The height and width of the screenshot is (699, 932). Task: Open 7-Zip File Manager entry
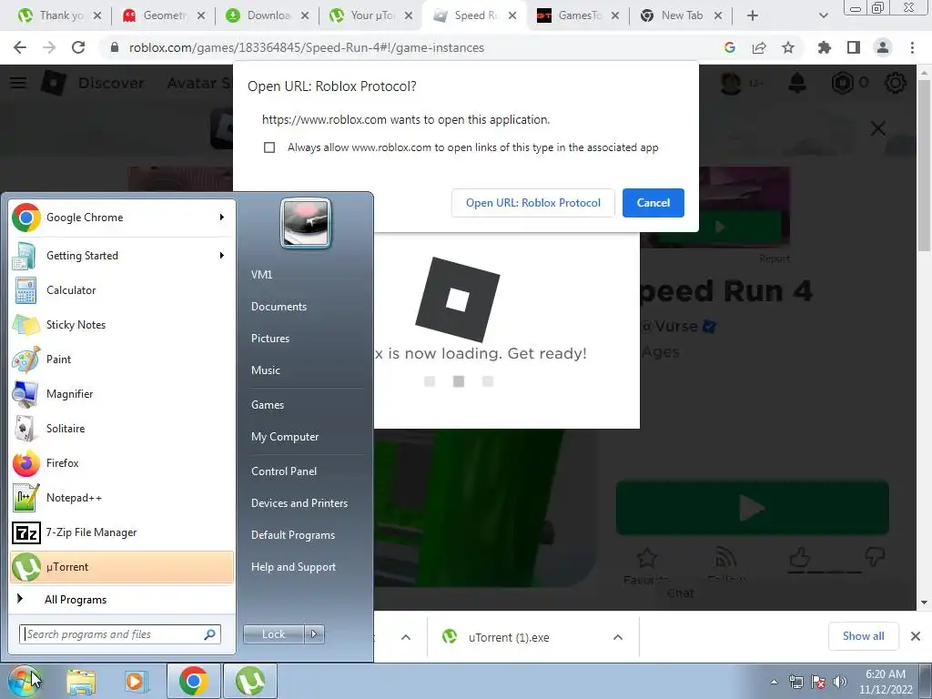[121, 532]
